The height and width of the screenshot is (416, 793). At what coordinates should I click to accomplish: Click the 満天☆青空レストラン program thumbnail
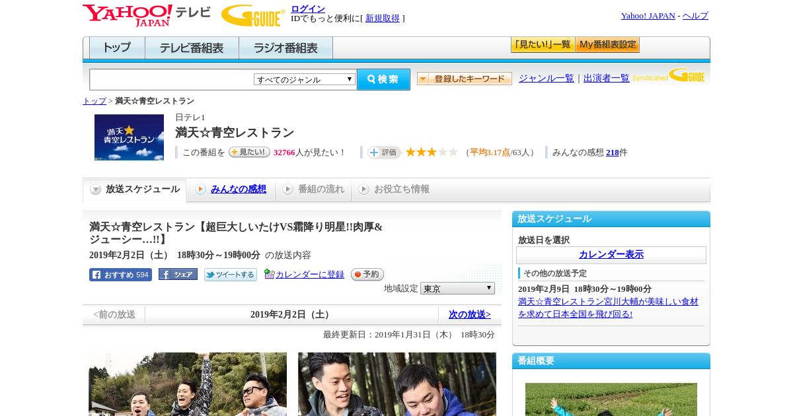(x=129, y=137)
